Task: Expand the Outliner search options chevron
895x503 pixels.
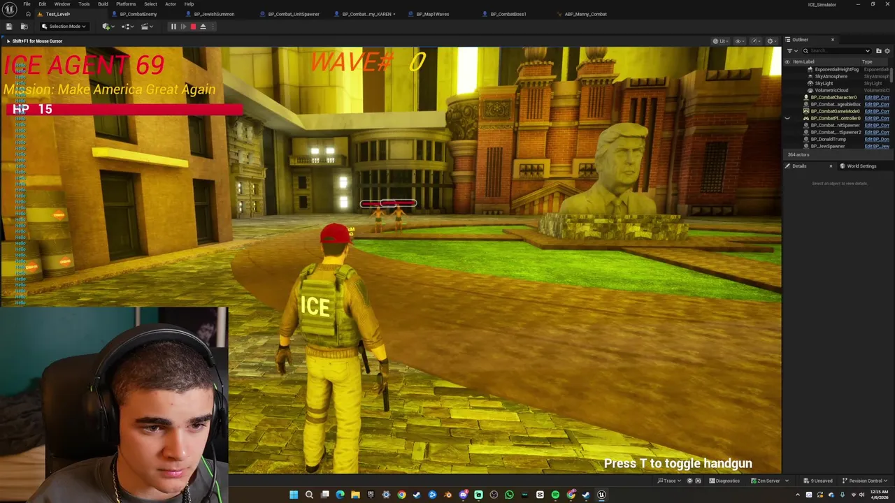Action: click(868, 51)
